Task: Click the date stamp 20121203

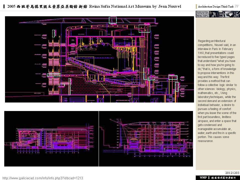Action: pos(232,173)
